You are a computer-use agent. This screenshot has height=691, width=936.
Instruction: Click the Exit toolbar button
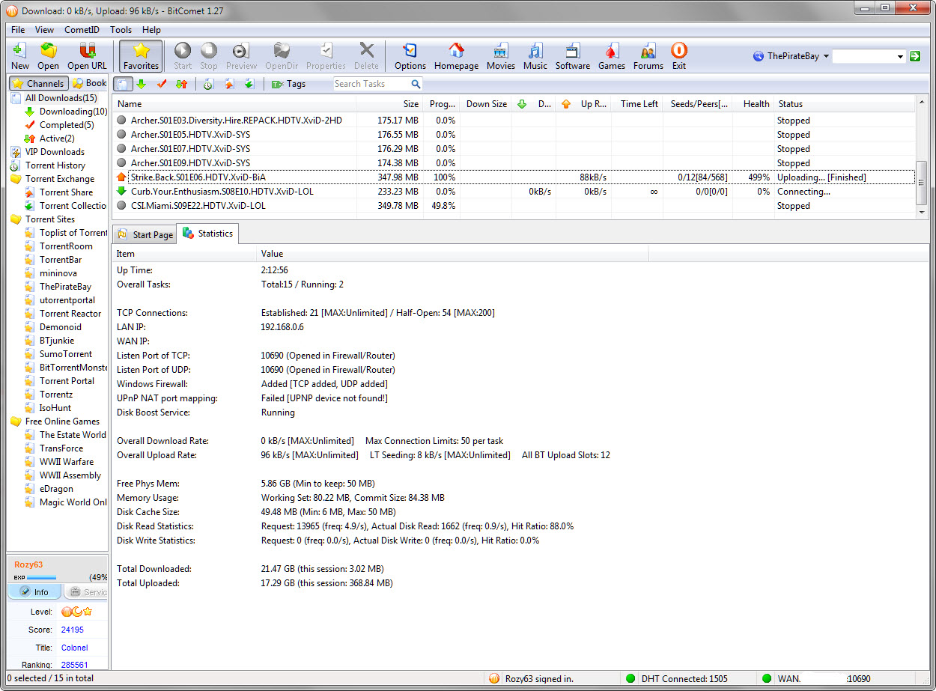(679, 56)
